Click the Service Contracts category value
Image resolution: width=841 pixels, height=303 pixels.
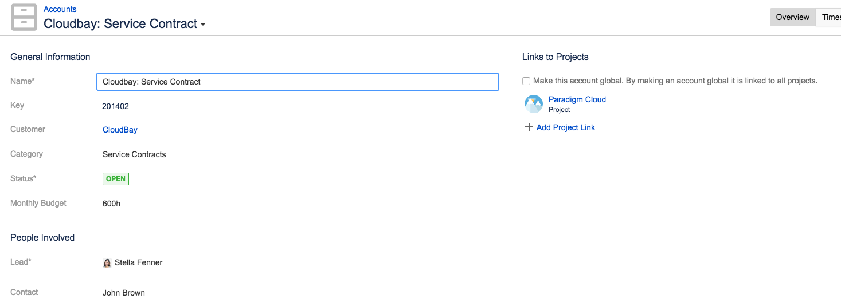click(134, 154)
